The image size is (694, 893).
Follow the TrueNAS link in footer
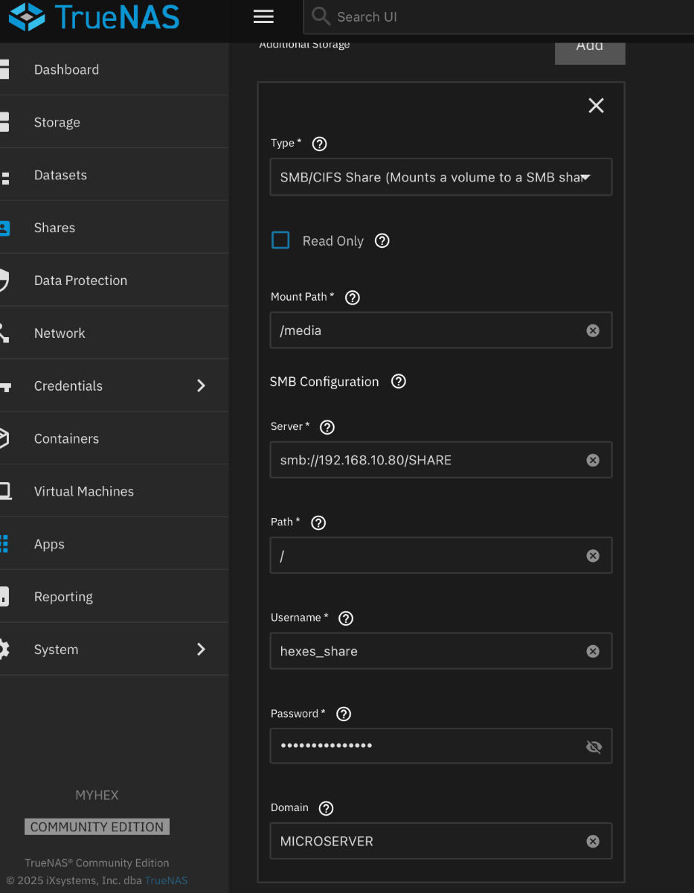[x=166, y=880]
